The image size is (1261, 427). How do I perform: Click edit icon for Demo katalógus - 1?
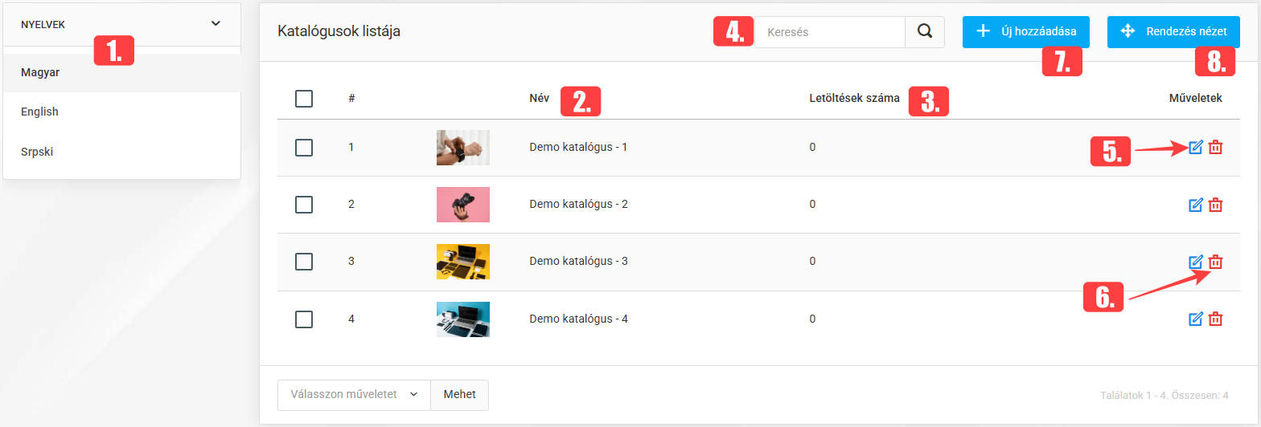(1196, 148)
